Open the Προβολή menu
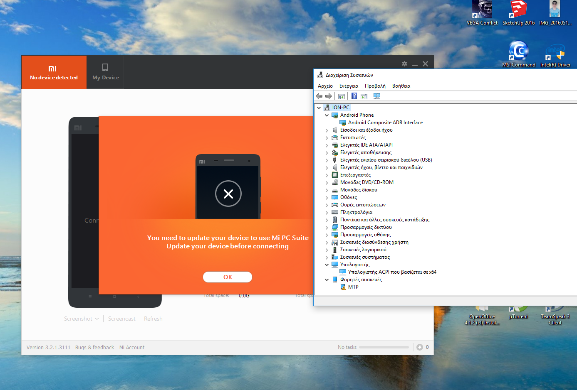Screen dimensions: 577x390 [x=375, y=86]
